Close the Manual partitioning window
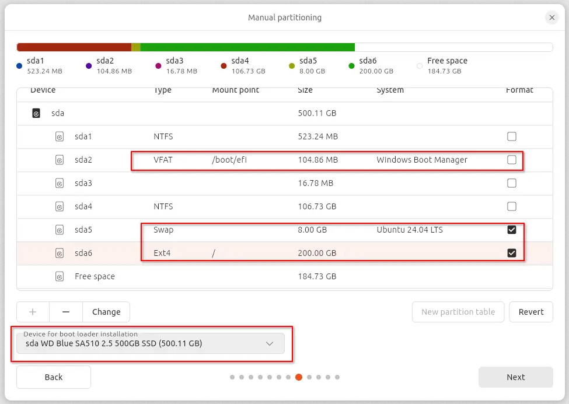The width and height of the screenshot is (569, 404). point(551,17)
